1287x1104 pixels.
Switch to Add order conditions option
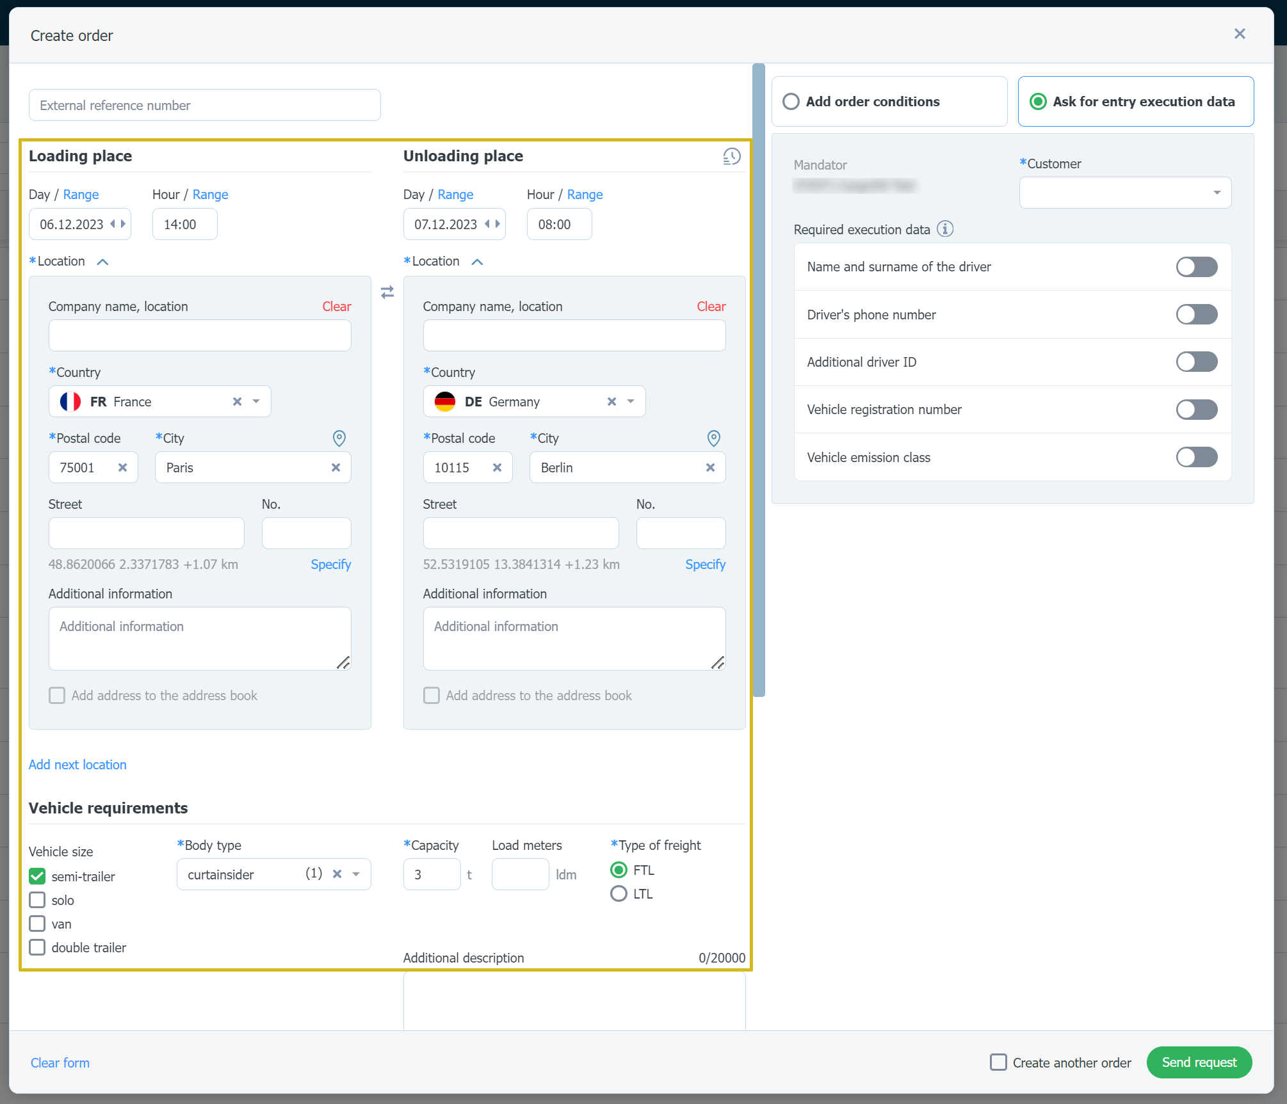(x=791, y=102)
